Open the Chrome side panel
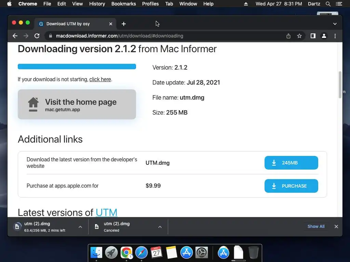Image resolution: width=350 pixels, height=262 pixels. pyautogui.click(x=313, y=36)
